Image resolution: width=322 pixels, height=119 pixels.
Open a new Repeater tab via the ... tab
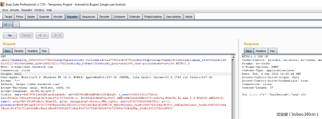coord(16,24)
